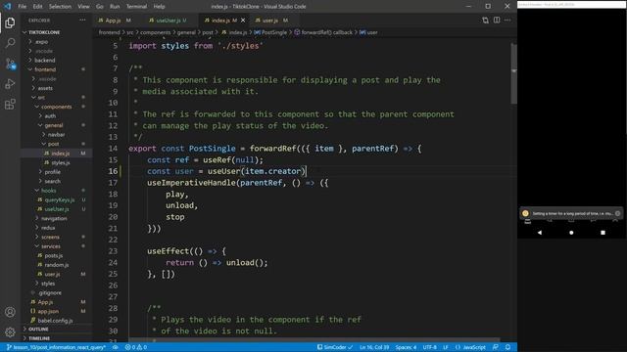Open the Extensions view
The height and width of the screenshot is (352, 627).
click(10, 105)
